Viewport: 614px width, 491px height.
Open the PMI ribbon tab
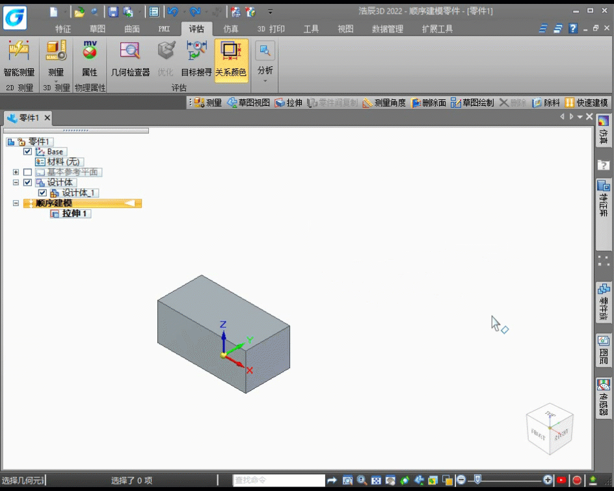164,29
